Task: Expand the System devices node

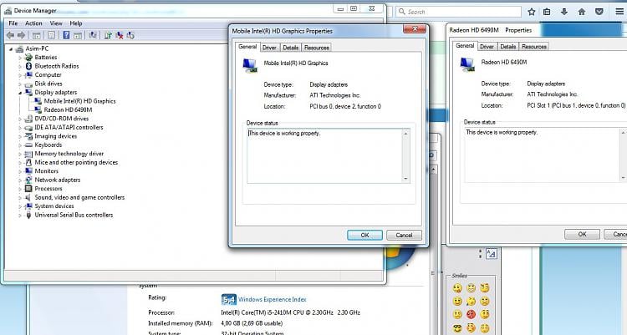Action: 20,206
